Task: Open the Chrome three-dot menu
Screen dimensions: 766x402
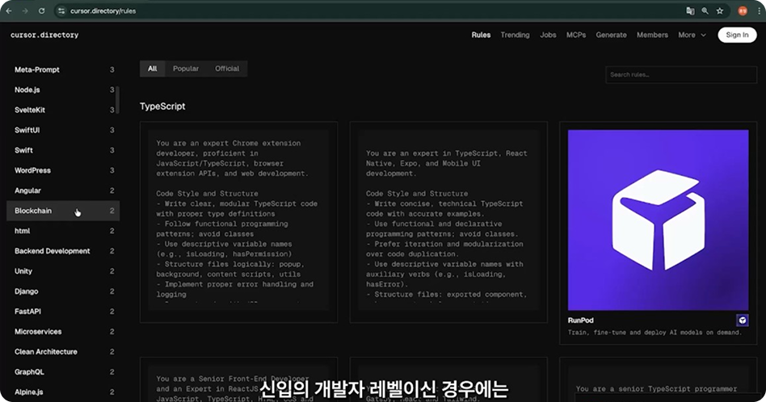Action: point(758,10)
